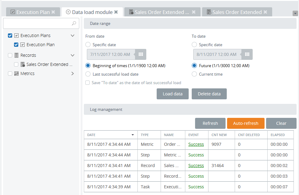299x195 pixels.
Task: Close the Execution Plan tab
Action: pos(53,12)
